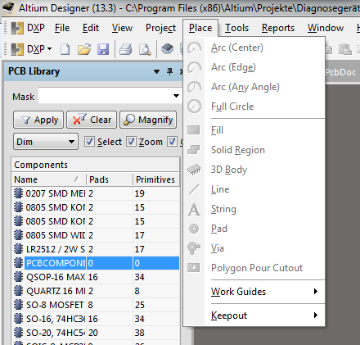Viewport: 360px width, 345px height.
Task: Open the Project menu
Action: pos(160,28)
